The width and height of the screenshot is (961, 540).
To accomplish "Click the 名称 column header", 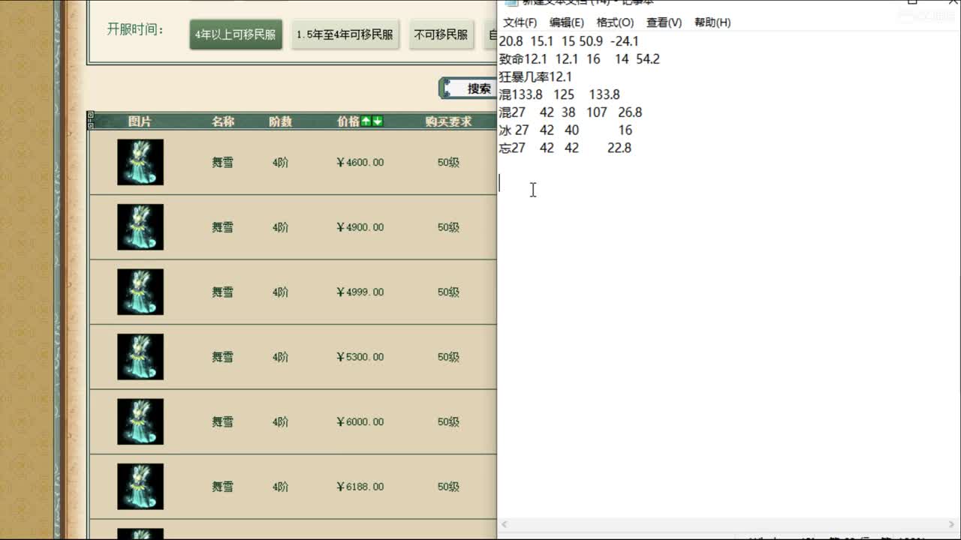I will [x=223, y=121].
